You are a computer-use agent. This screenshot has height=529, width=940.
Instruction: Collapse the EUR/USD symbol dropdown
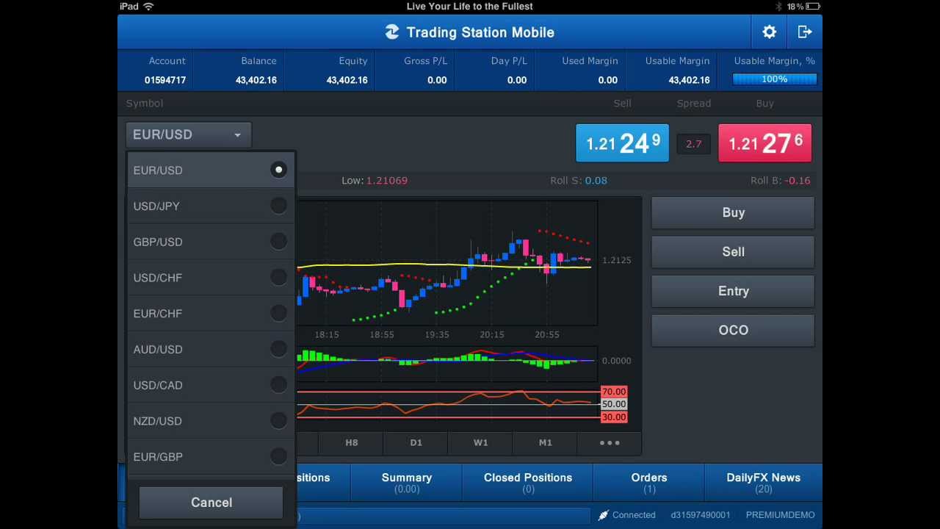pyautogui.click(x=189, y=134)
